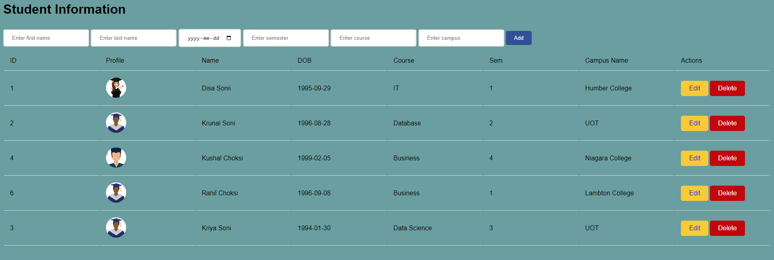Image resolution: width=774 pixels, height=260 pixels.
Task: Select the Enter campus input box
Action: (461, 38)
